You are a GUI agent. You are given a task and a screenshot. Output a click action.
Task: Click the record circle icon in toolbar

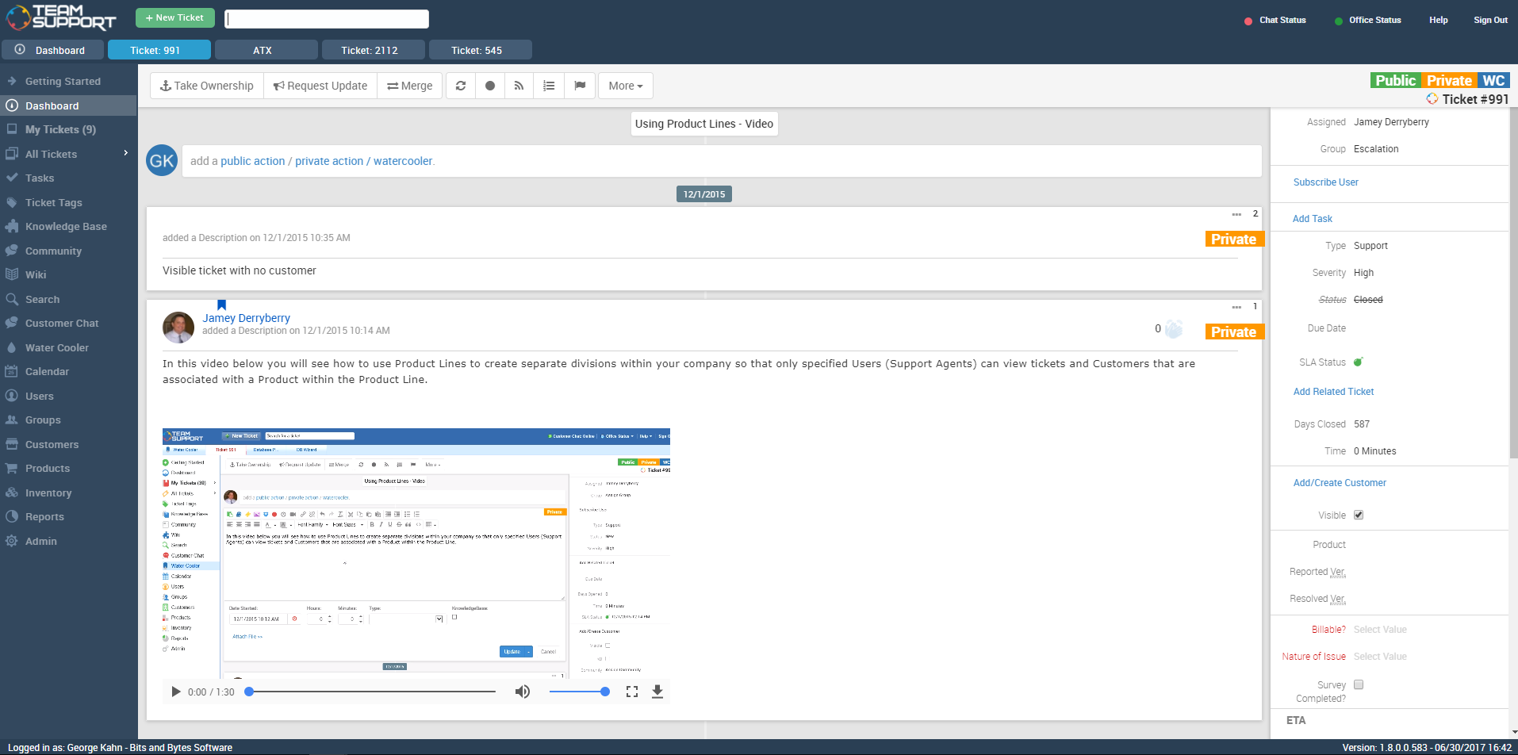pyautogui.click(x=489, y=85)
